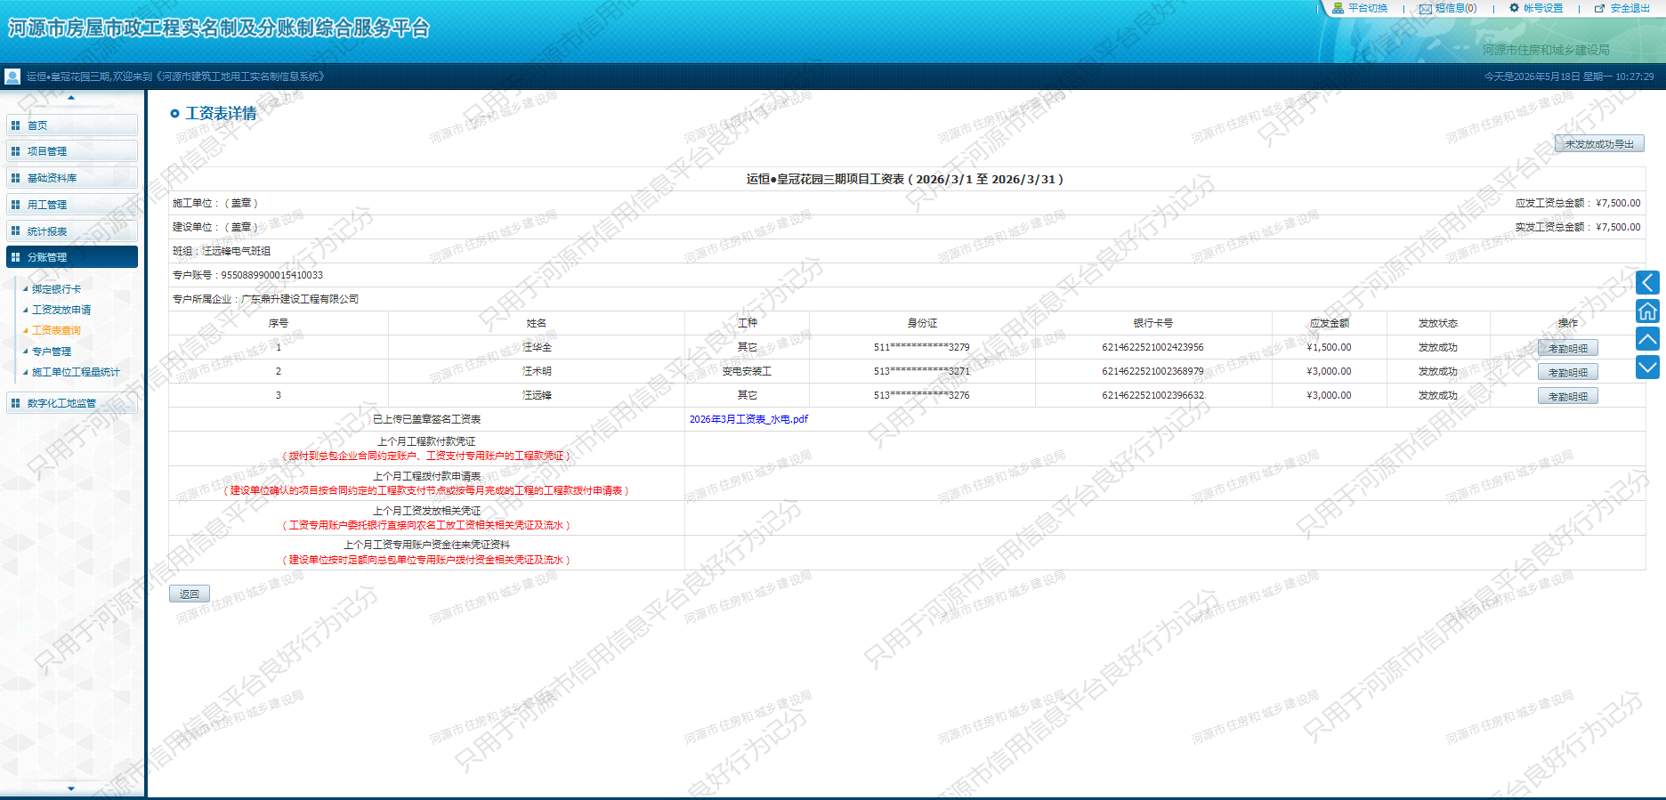
Task: Open the 数字化工地监管 menu
Action: coord(72,403)
